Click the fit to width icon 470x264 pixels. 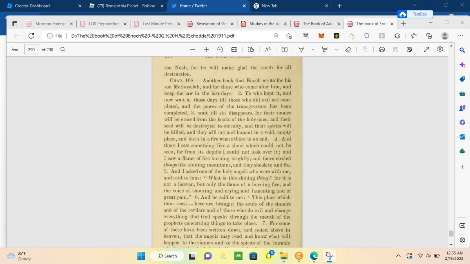pos(234,50)
